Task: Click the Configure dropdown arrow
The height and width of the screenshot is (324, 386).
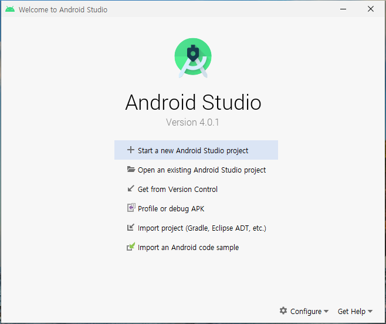Action: coord(326,312)
